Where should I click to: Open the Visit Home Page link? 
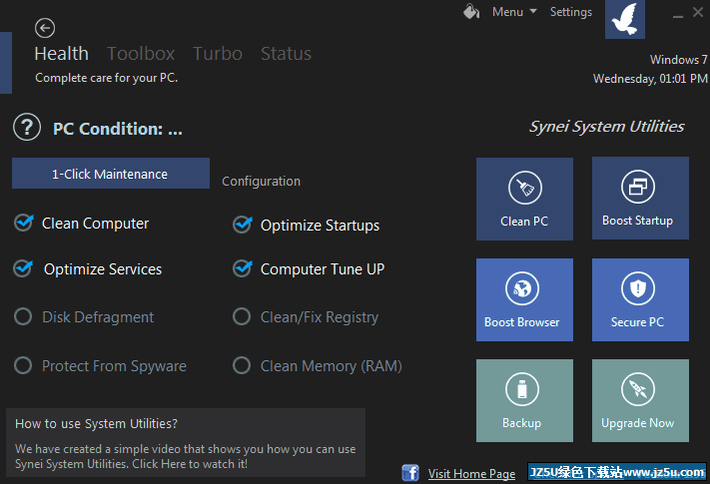[471, 474]
